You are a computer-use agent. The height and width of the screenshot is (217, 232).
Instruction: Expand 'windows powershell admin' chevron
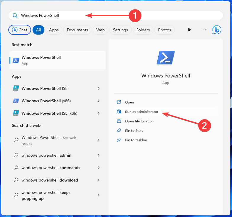coord(99,155)
